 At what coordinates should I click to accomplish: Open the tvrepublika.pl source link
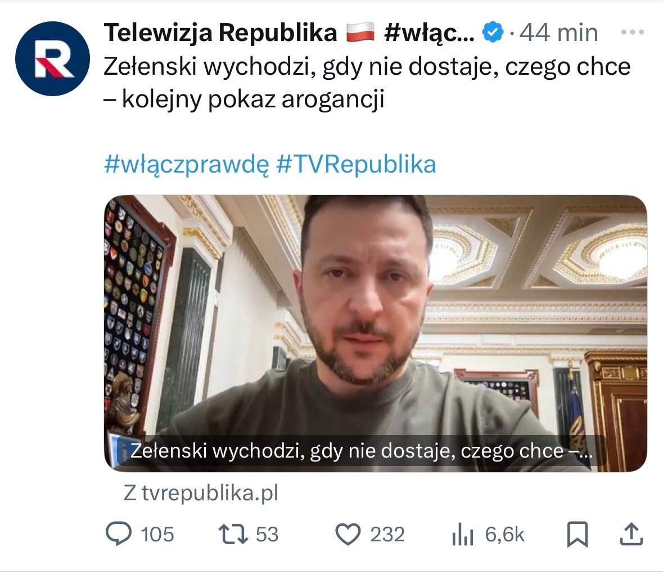(x=201, y=493)
